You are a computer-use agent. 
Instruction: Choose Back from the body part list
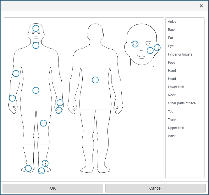pos(172,30)
